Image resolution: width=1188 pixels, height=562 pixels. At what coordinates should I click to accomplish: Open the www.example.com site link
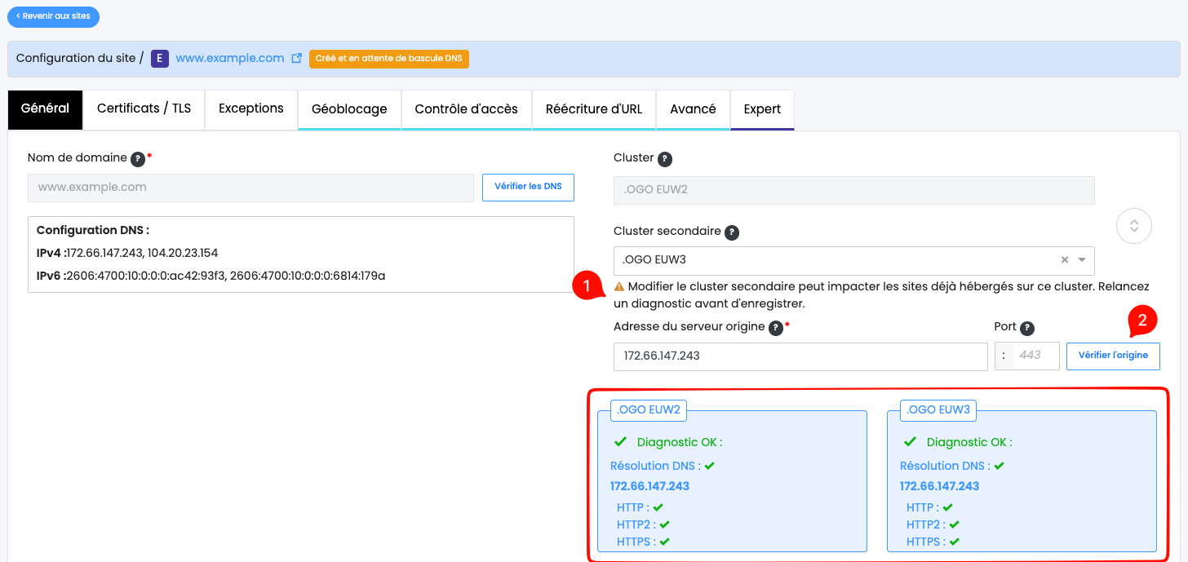pos(230,59)
